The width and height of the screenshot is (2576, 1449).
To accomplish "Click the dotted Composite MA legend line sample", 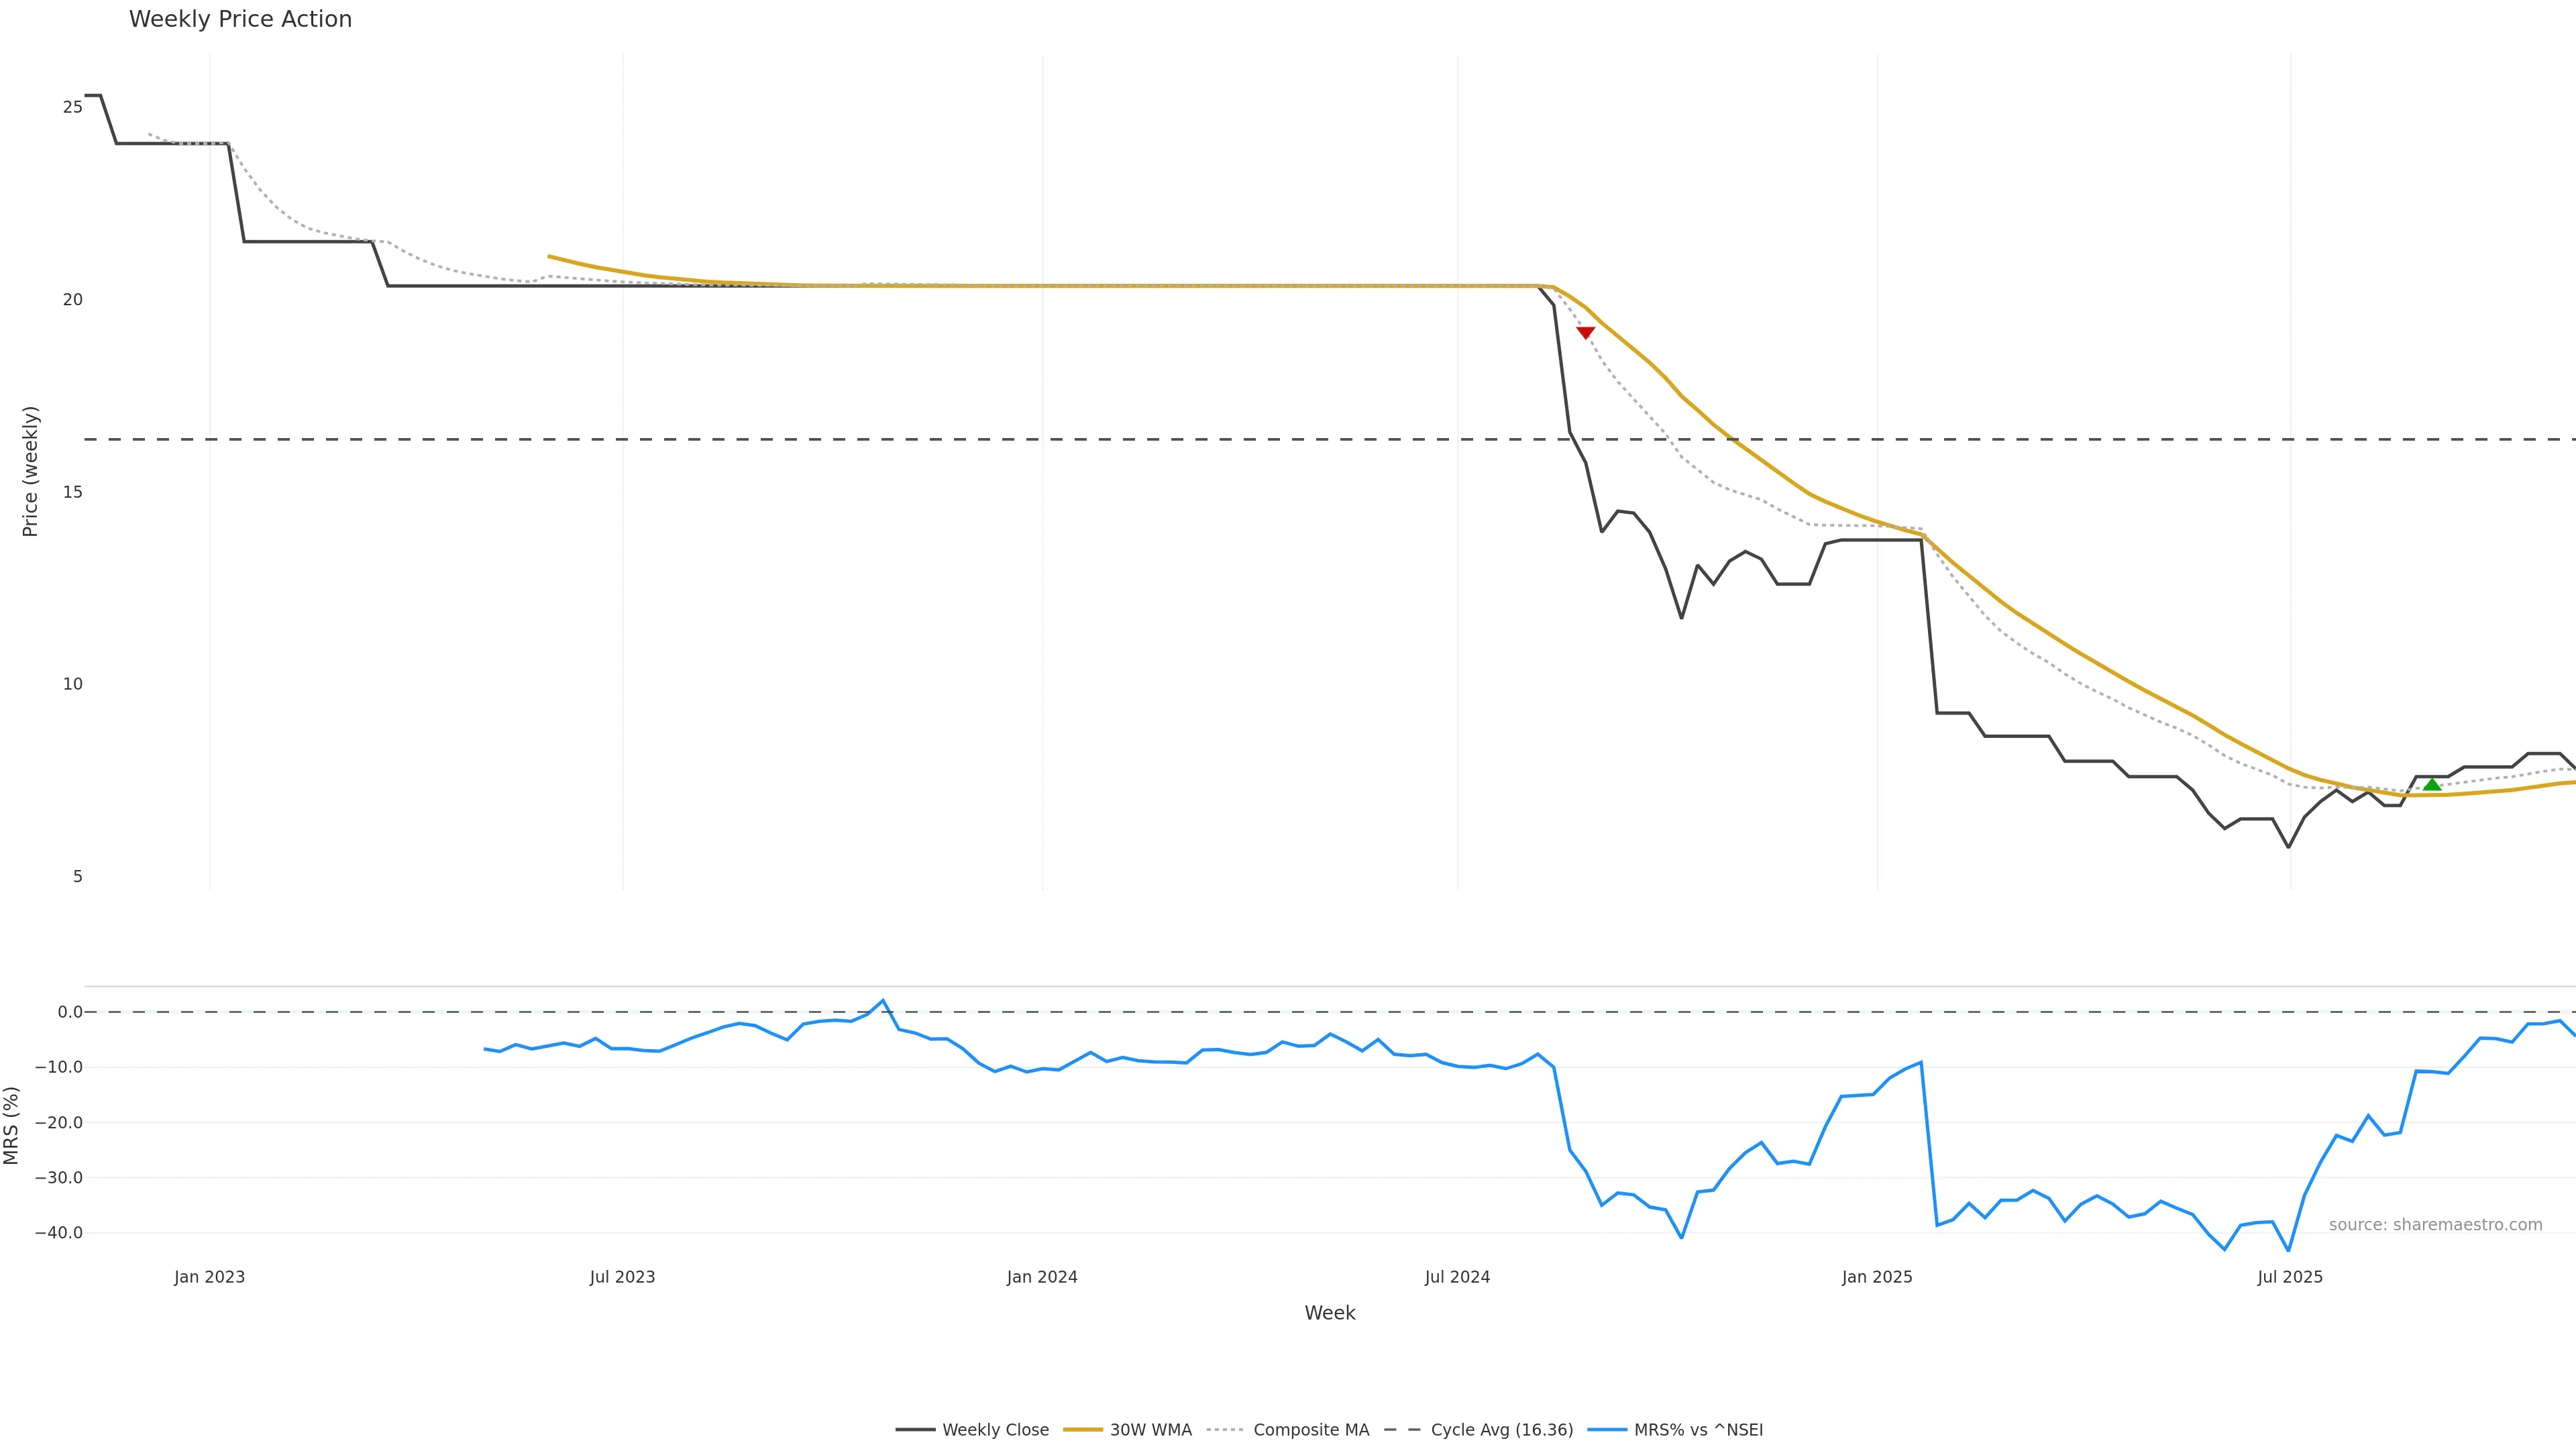I will [1225, 1430].
